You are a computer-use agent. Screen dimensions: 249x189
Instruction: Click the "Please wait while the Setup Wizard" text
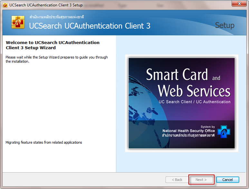(57, 59)
